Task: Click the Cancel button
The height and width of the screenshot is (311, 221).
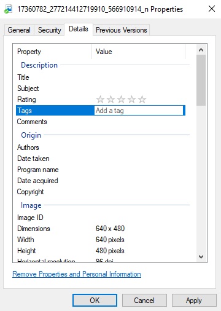Action: (144, 301)
